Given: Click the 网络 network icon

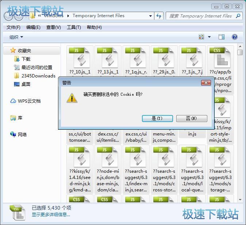Looking at the screenshot, I should (13, 134).
